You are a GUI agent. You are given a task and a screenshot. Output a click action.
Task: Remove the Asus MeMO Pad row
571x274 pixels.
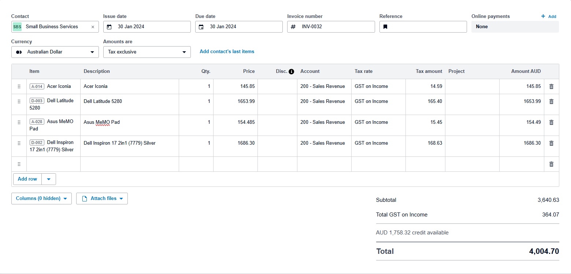point(551,122)
